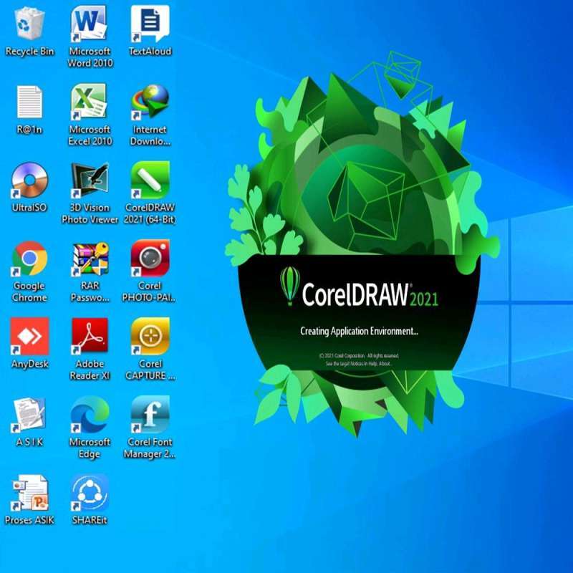Open Adobe Reader XI
Image resolution: width=573 pixels, height=573 pixels.
click(89, 335)
